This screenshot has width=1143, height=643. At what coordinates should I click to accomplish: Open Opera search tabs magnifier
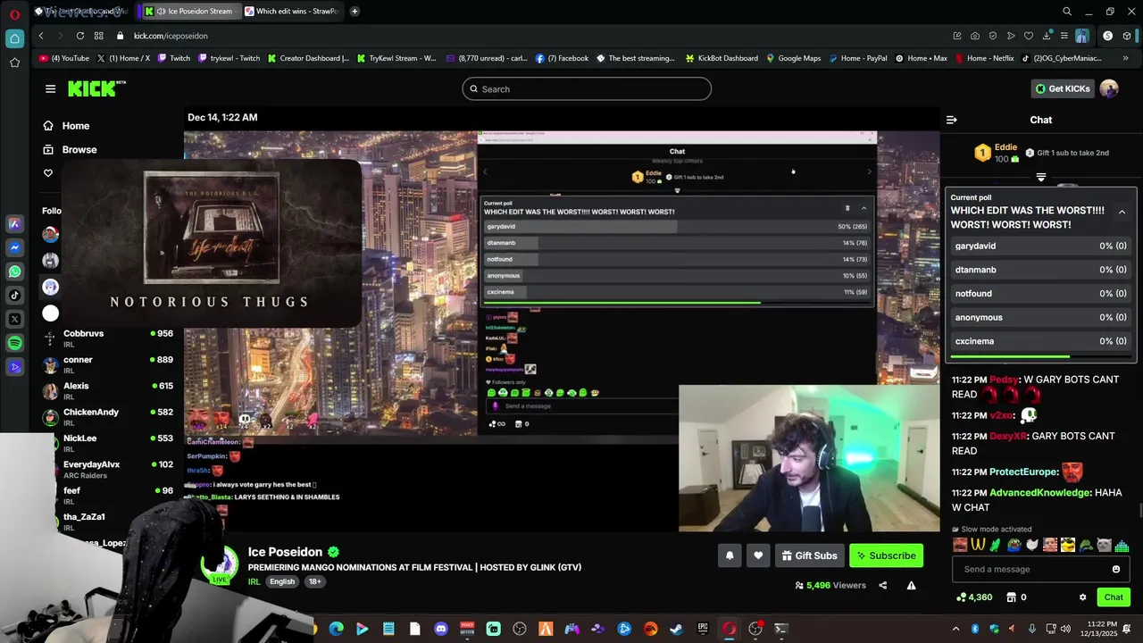(1067, 12)
